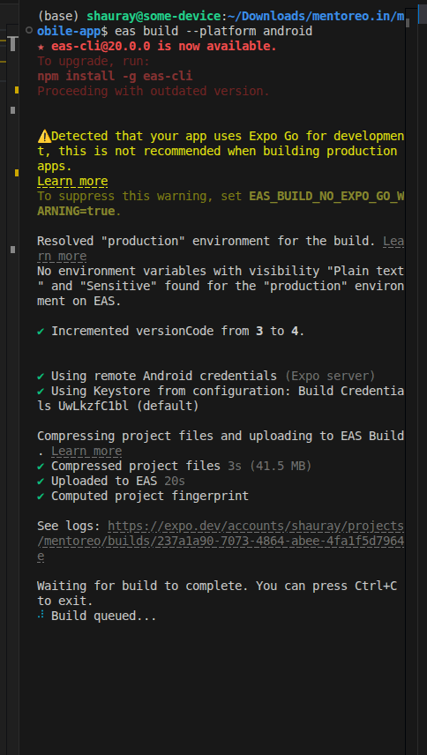This screenshot has width=427, height=755.
Task: Click "Learn more" link after Resolved production environment
Action: click(221, 248)
